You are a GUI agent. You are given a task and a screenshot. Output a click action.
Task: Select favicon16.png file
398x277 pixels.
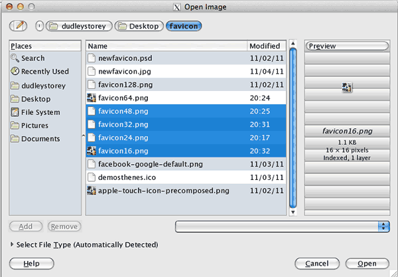coord(186,151)
